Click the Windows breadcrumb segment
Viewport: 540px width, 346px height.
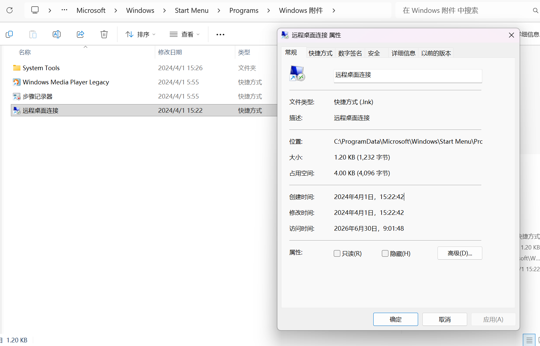coord(140,11)
